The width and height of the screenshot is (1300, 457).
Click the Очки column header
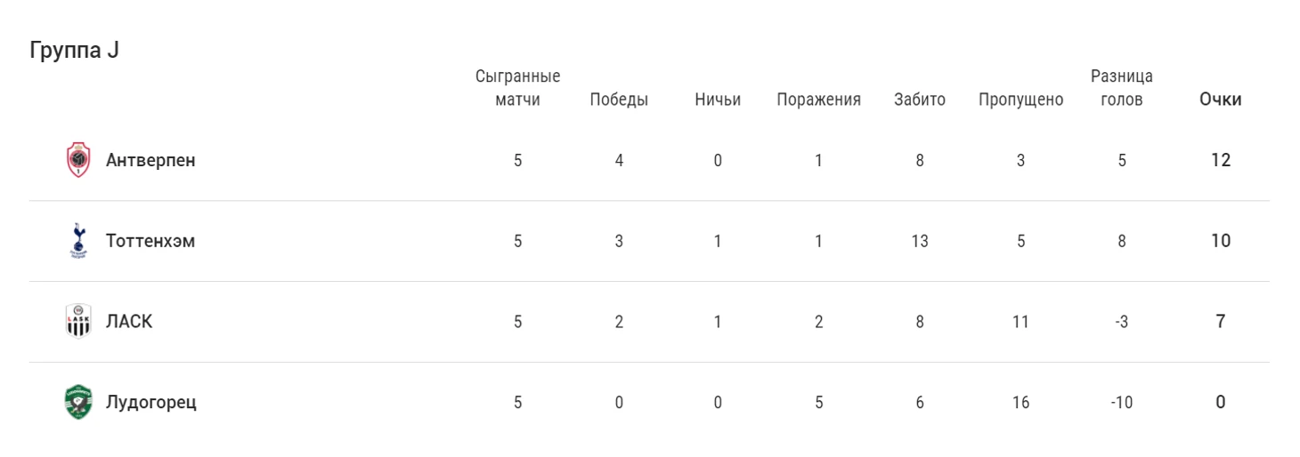click(1220, 100)
